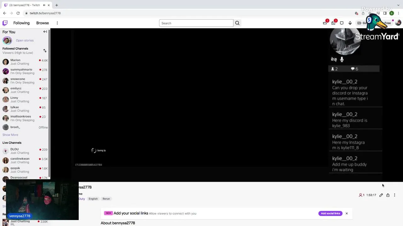Screen dimensions: 403x226
Task: Expand followed channels with Show More
Action: click(10, 135)
